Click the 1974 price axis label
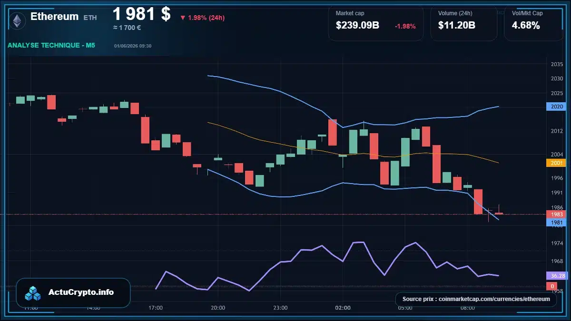 pyautogui.click(x=556, y=243)
